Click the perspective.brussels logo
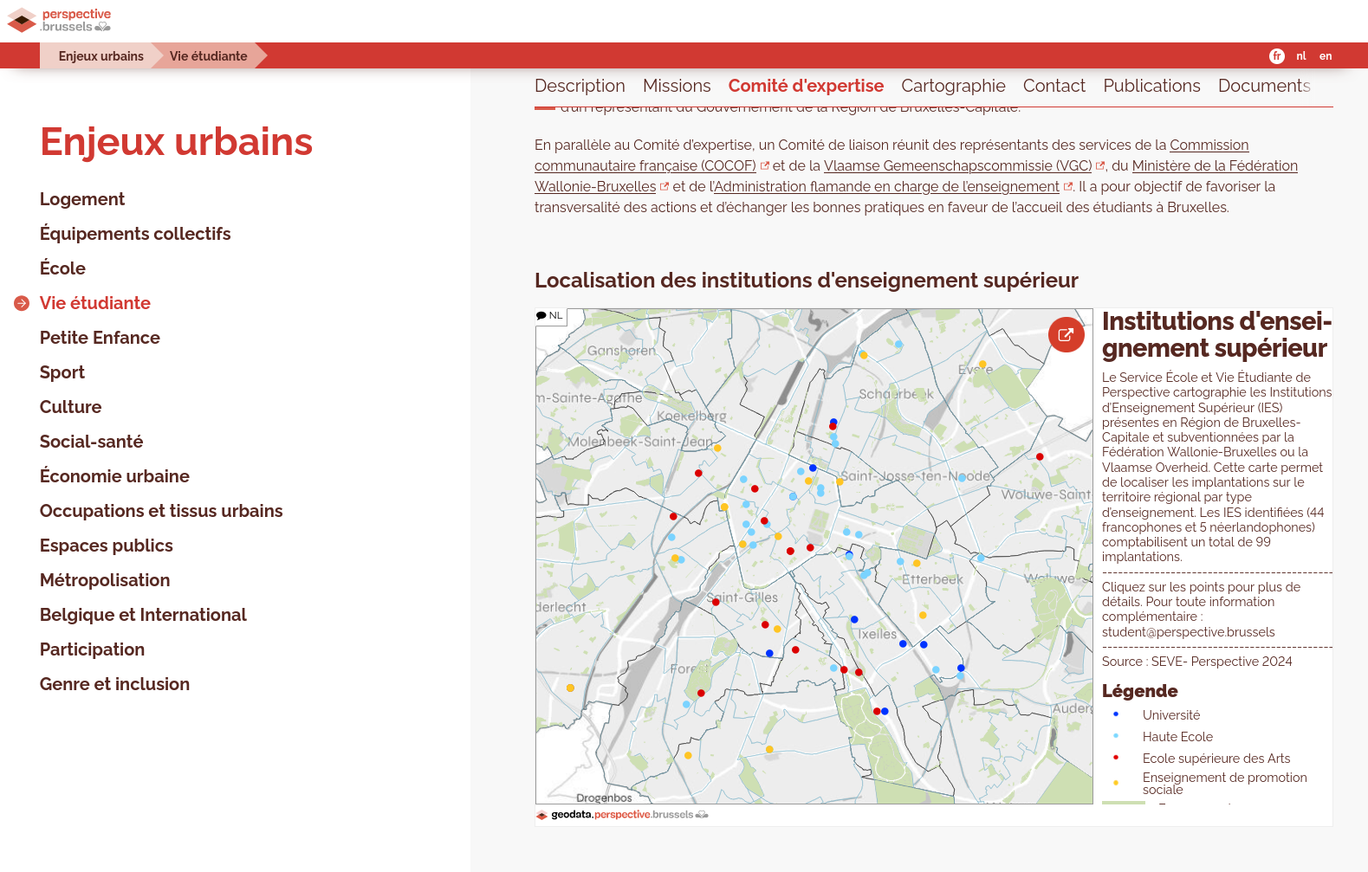This screenshot has height=872, width=1368. [x=59, y=20]
